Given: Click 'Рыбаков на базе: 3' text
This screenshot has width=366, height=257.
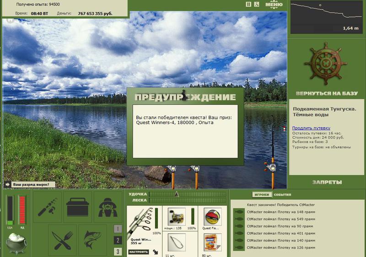Looking at the screenshot, I should pos(310,142).
